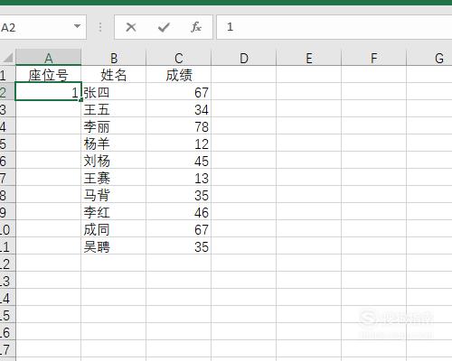Select the cell with name 李红
The image size is (452, 361).
114,211
